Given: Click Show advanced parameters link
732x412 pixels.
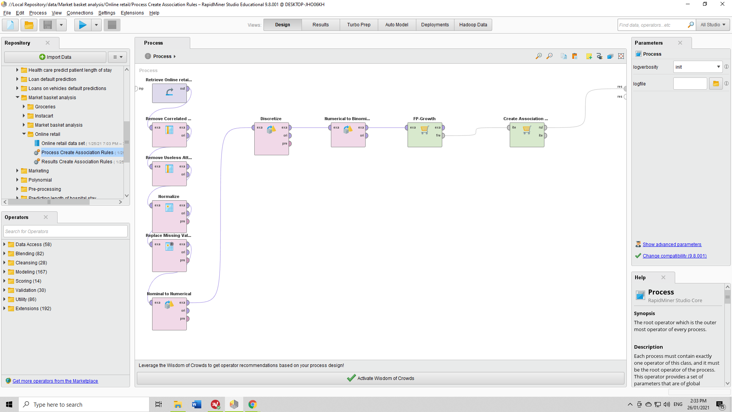Looking at the screenshot, I should pos(672,245).
